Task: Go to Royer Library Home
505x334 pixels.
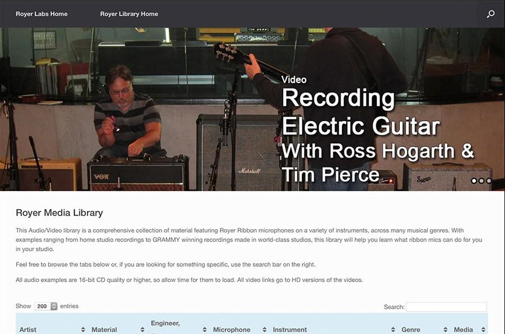Action: coord(129,14)
